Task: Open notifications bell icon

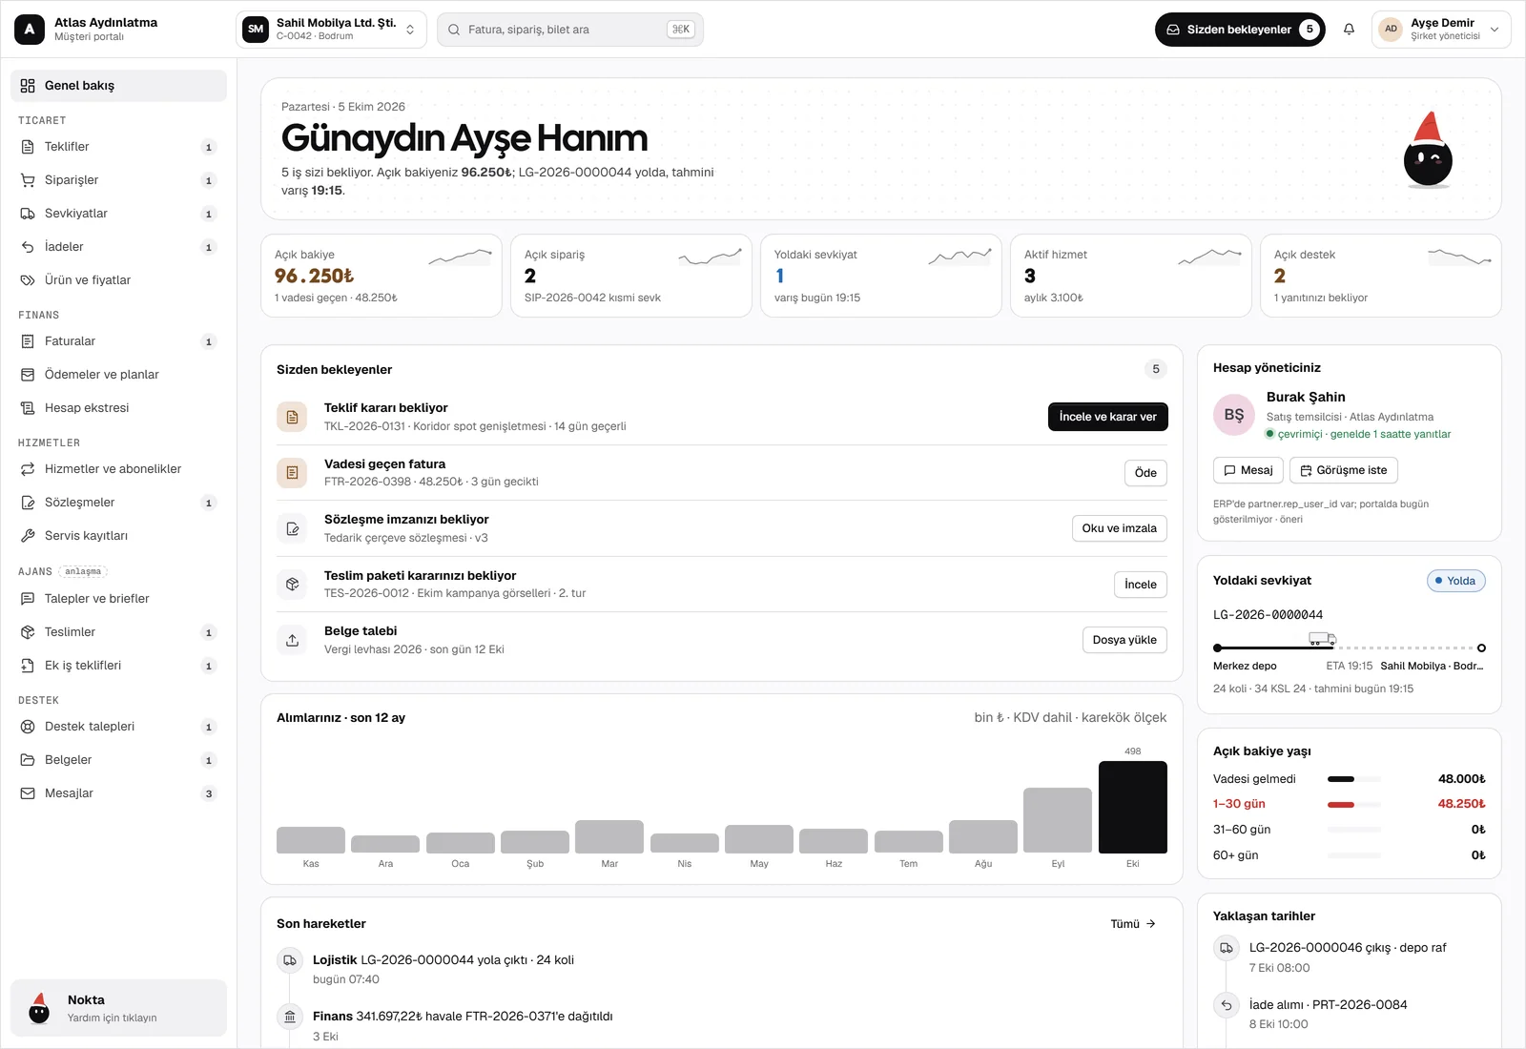Action: 1349,30
